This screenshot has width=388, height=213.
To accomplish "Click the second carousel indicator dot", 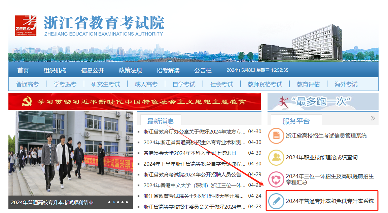I will (x=114, y=202).
